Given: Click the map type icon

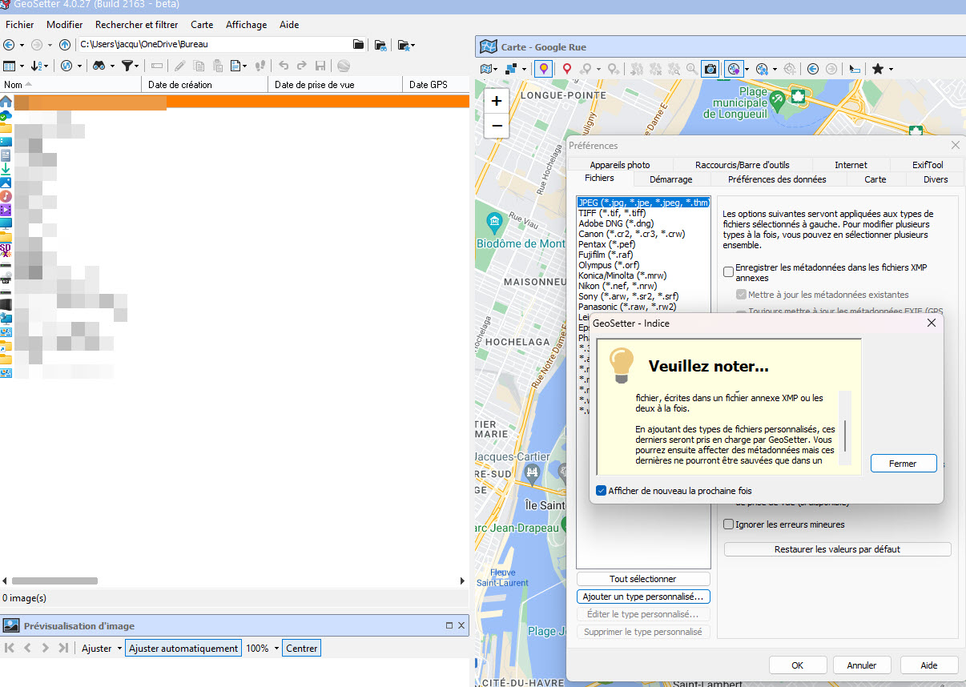Looking at the screenshot, I should point(485,70).
